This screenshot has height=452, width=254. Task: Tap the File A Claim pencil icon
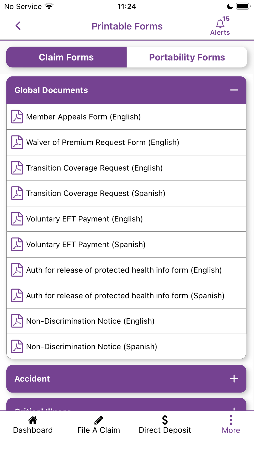click(99, 420)
